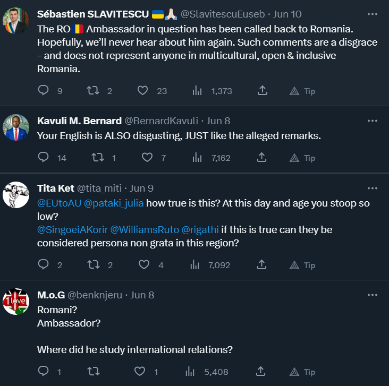
Task: Like the M.o.G tweet
Action: pos(140,372)
